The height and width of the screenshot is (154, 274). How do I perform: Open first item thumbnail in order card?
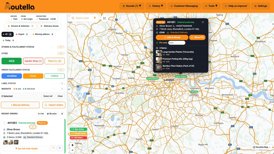[5, 142]
